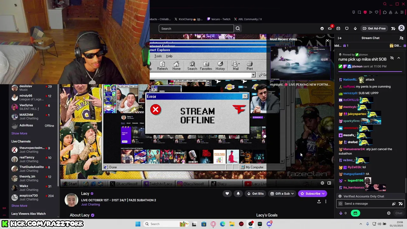Click in the Twitch Search field

[196, 29]
